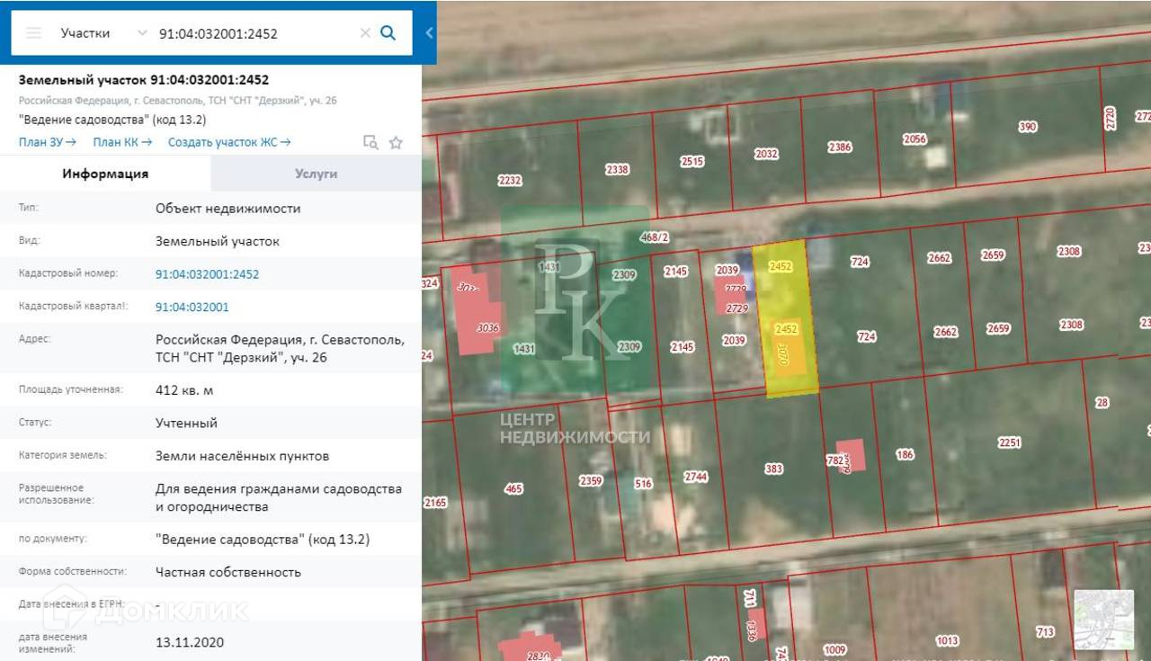Switch to the Услуги tab
This screenshot has width=1151, height=661.
(x=316, y=174)
